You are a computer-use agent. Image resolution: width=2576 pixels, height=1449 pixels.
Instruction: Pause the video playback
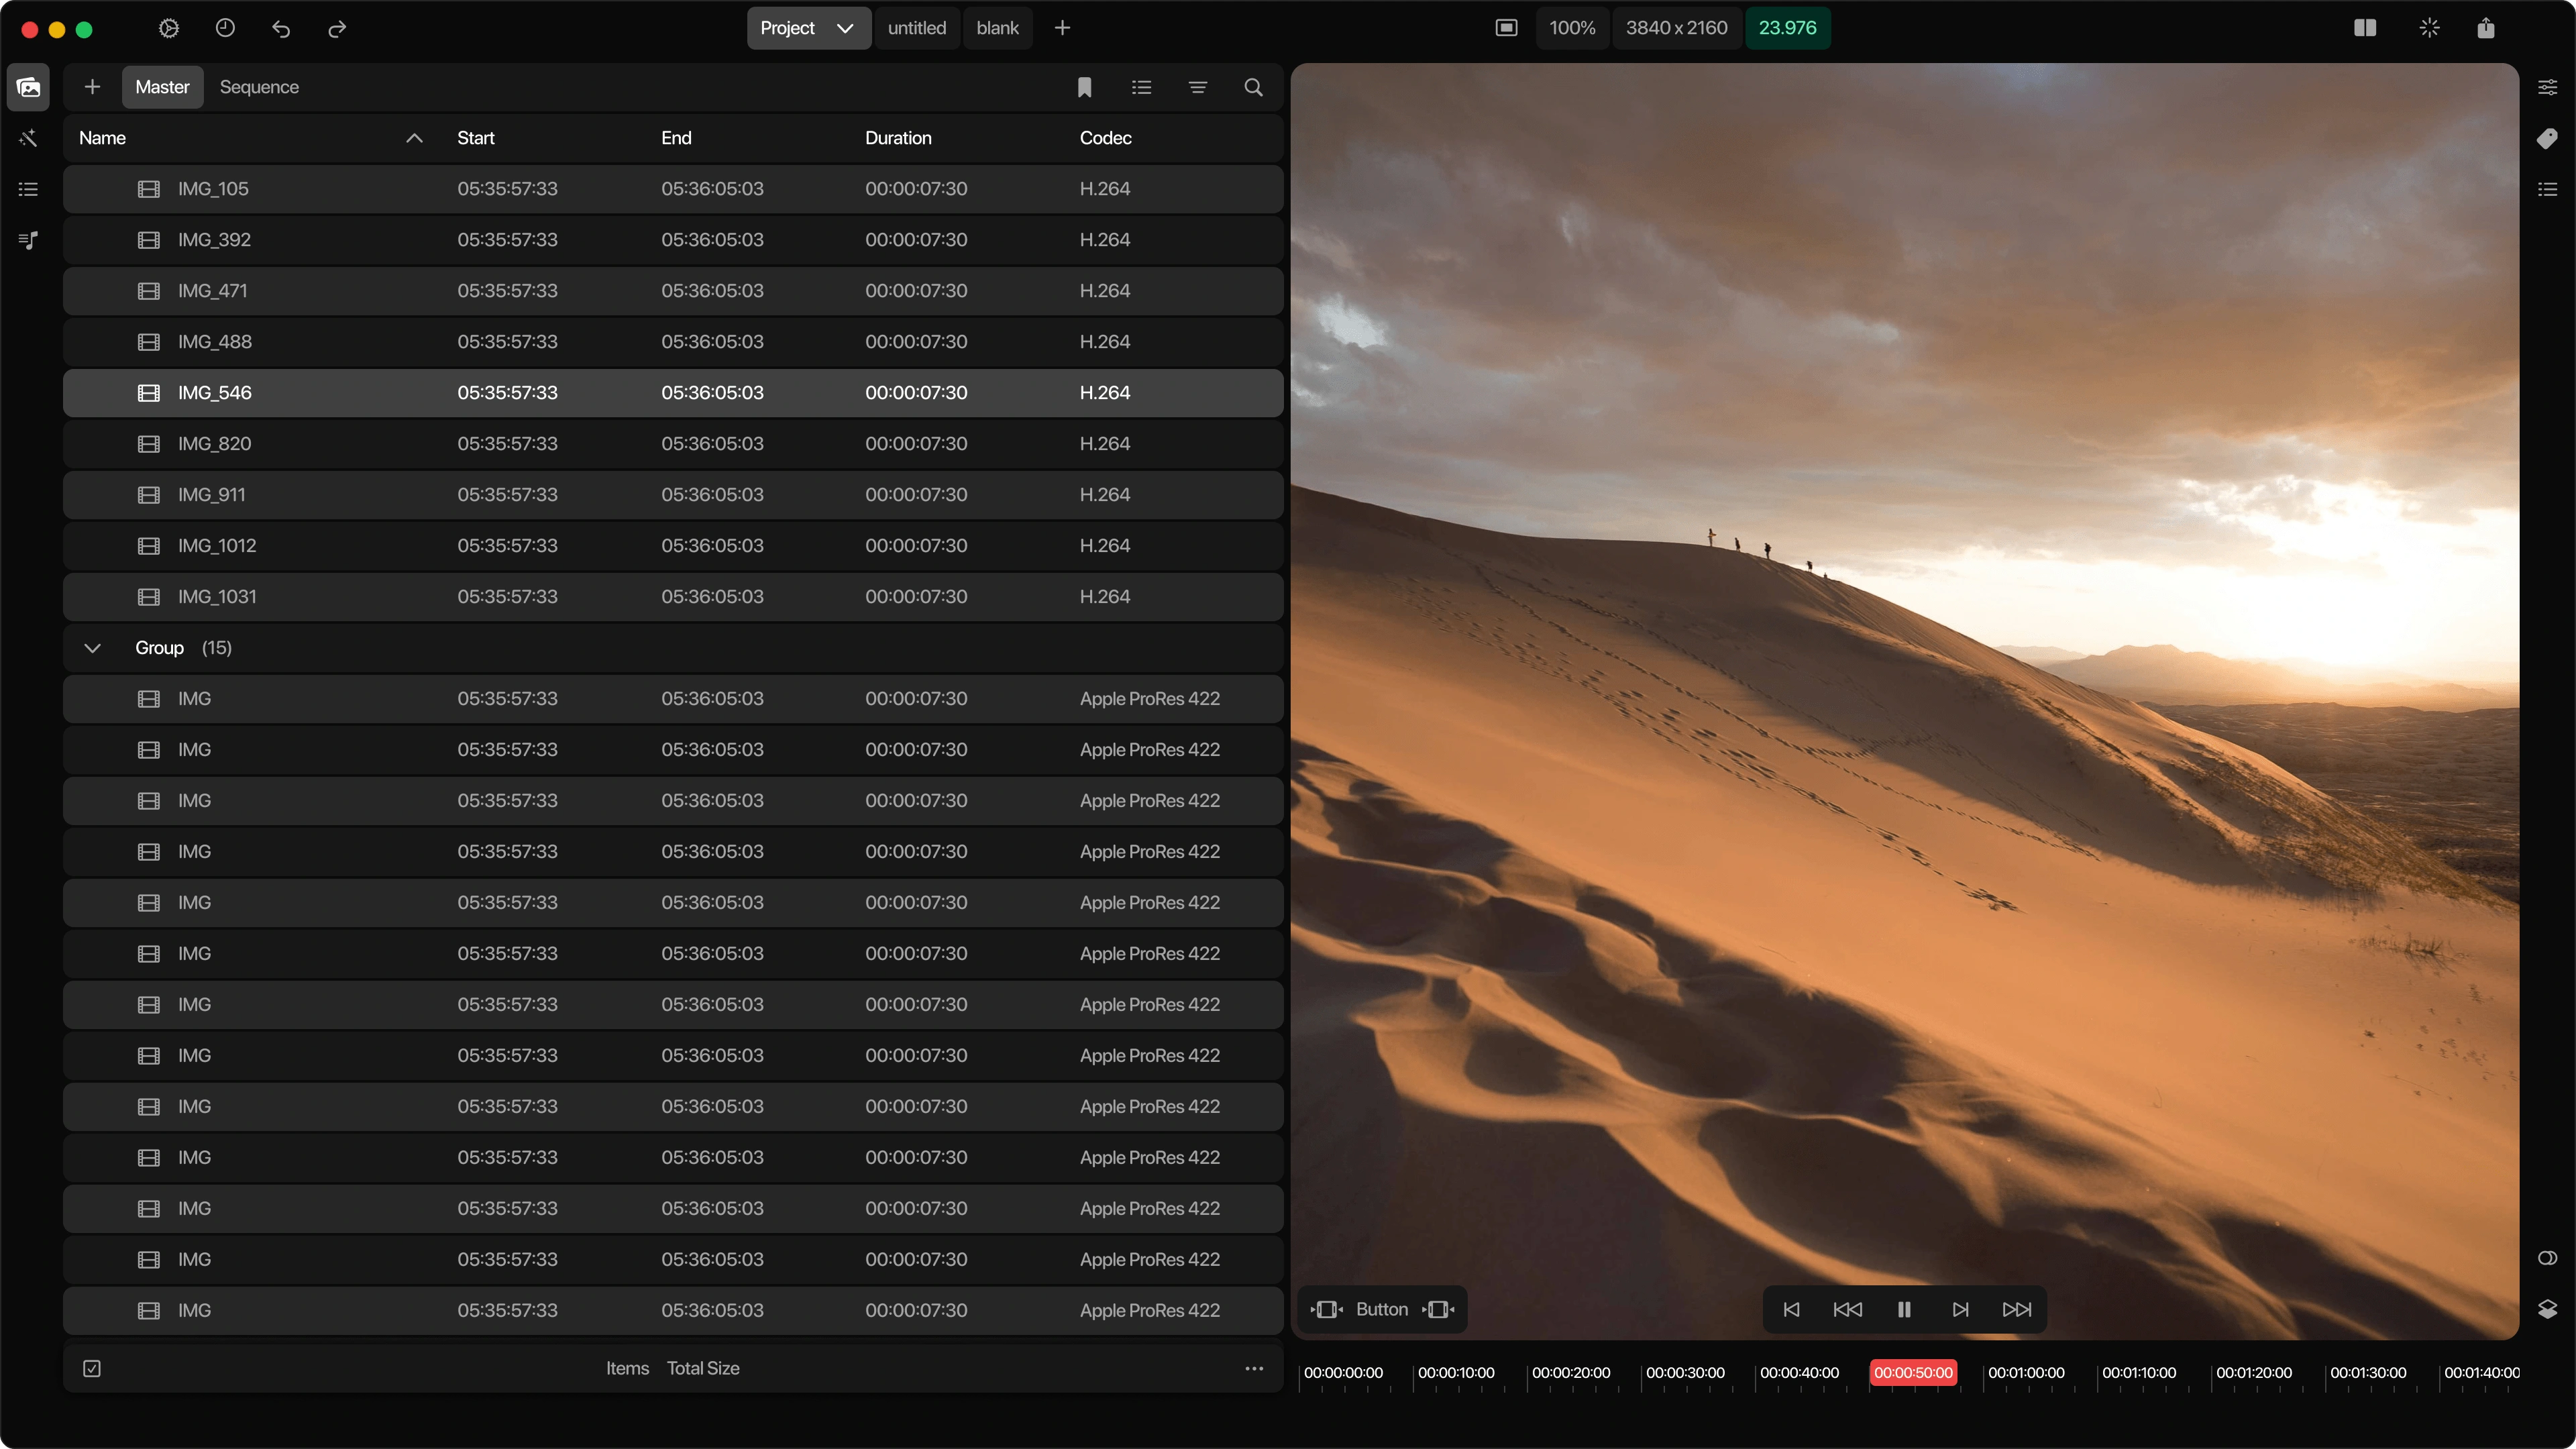[x=1904, y=1309]
